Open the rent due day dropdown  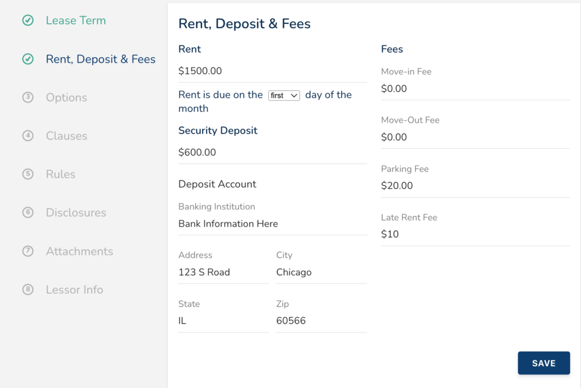click(284, 95)
